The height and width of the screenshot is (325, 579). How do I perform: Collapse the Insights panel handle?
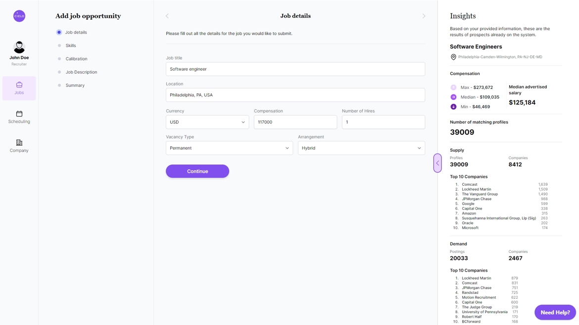[437, 163]
